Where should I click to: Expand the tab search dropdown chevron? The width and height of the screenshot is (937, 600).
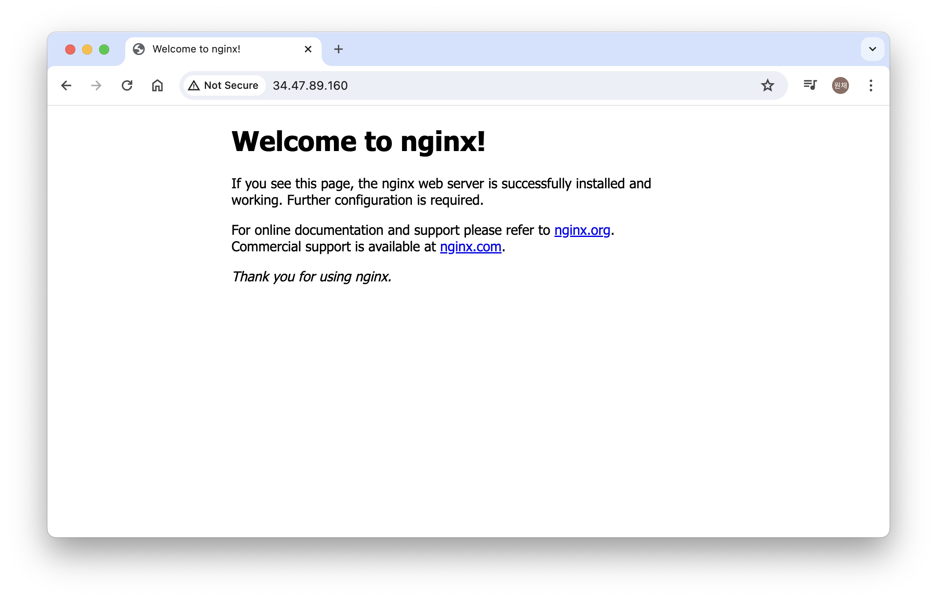[x=872, y=49]
